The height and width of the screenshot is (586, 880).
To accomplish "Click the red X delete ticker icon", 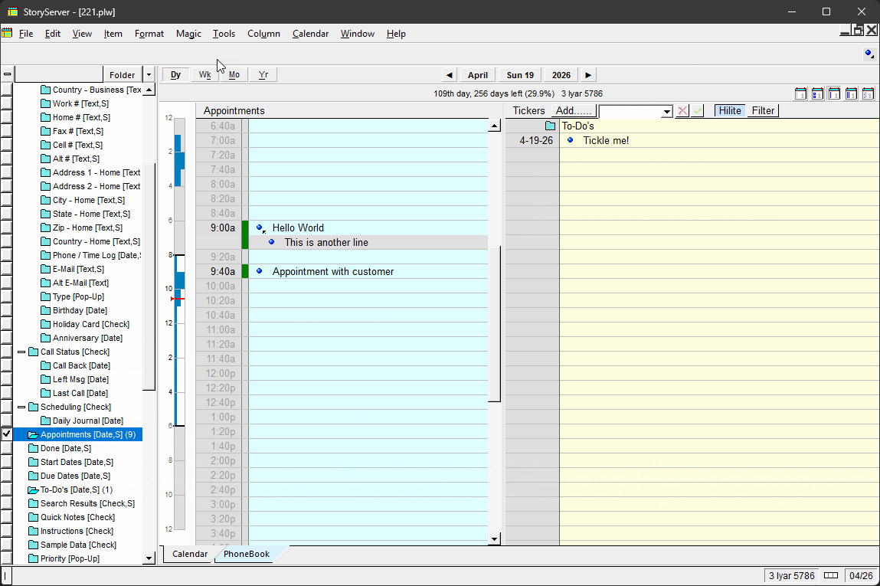I will 682,110.
